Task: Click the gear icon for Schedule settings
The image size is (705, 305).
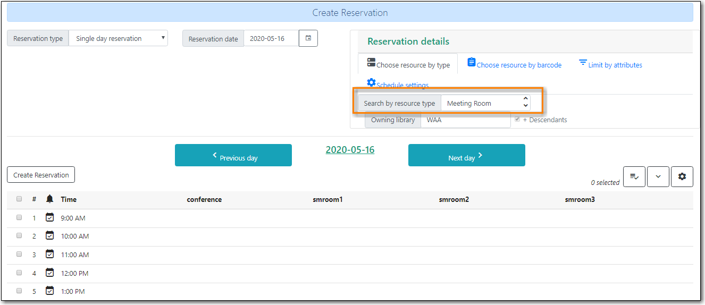Action: click(371, 82)
